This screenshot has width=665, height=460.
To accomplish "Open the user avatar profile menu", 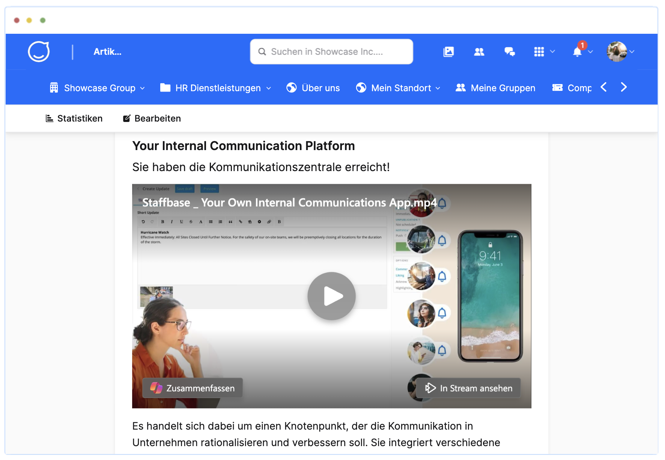I will click(617, 52).
